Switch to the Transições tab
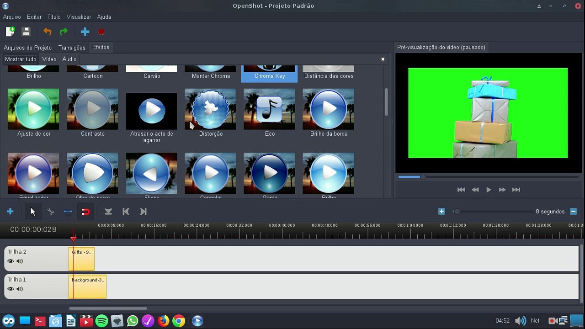 click(72, 48)
